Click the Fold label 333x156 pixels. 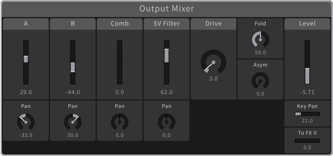pos(260,23)
